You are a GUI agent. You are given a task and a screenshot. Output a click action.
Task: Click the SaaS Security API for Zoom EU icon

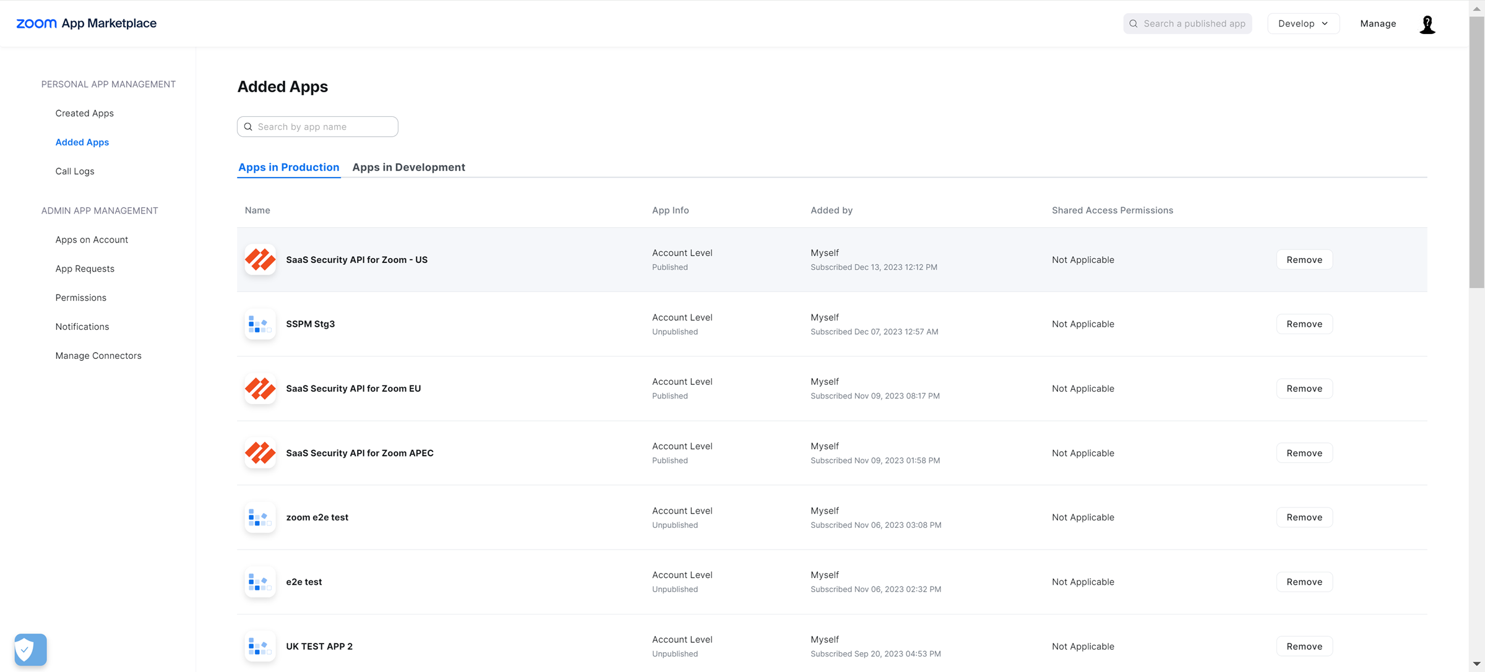260,389
